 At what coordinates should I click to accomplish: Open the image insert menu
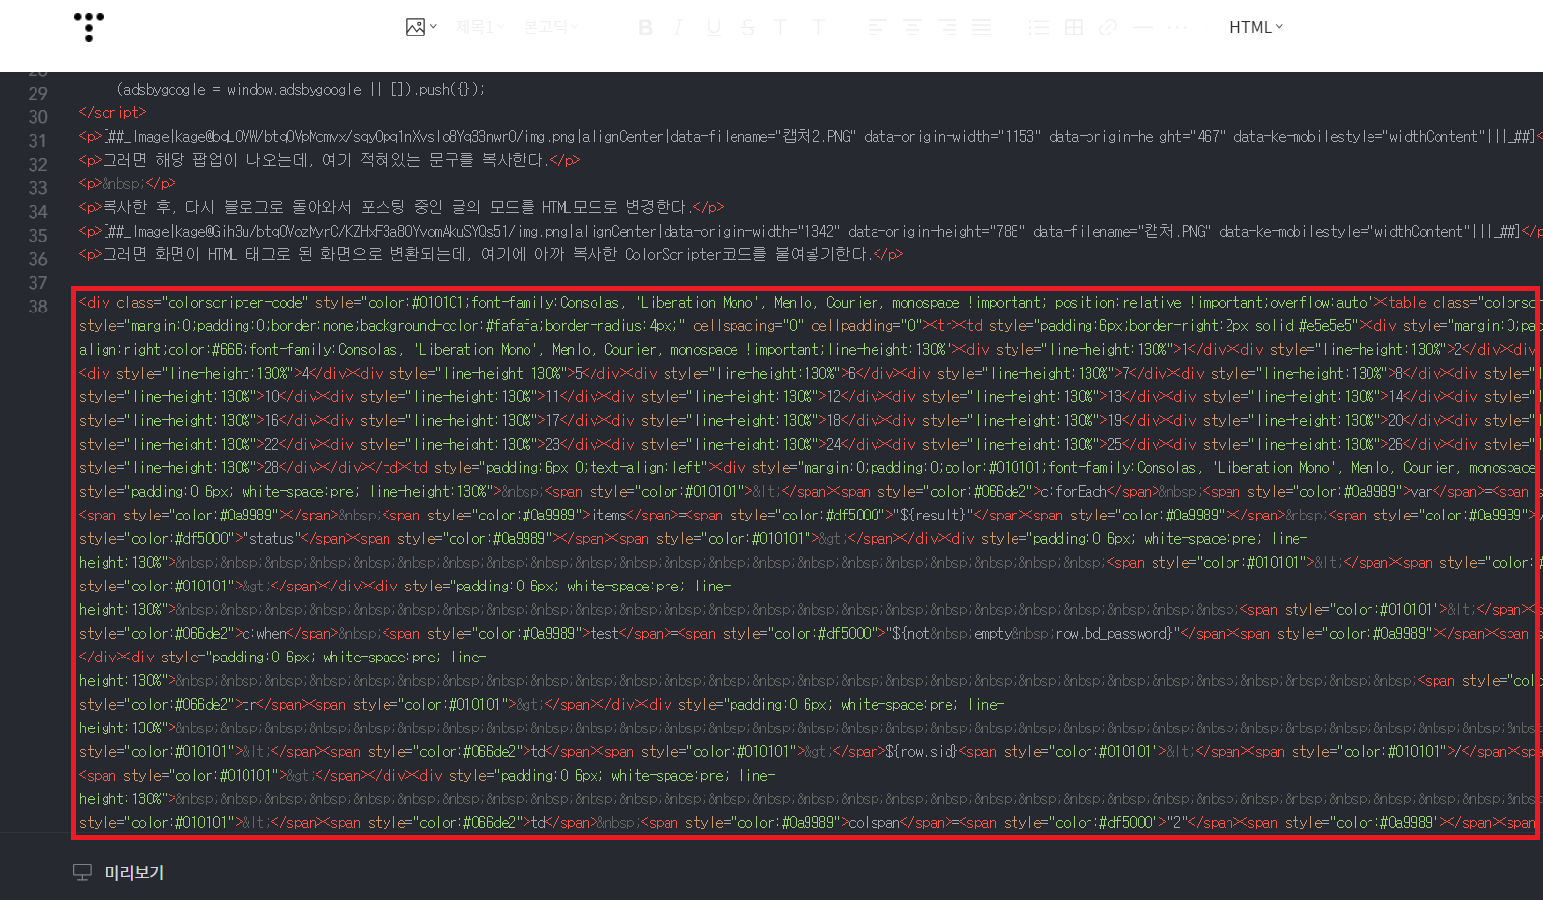point(421,27)
